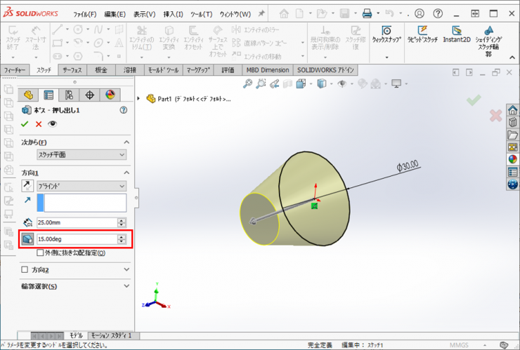Click the reverse direction icon beside ブラインド
Screen dimensions: 520x350
click(x=28, y=186)
